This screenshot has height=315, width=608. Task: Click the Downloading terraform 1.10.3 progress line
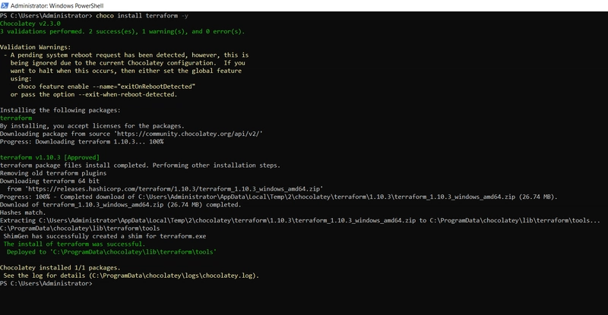82,142
